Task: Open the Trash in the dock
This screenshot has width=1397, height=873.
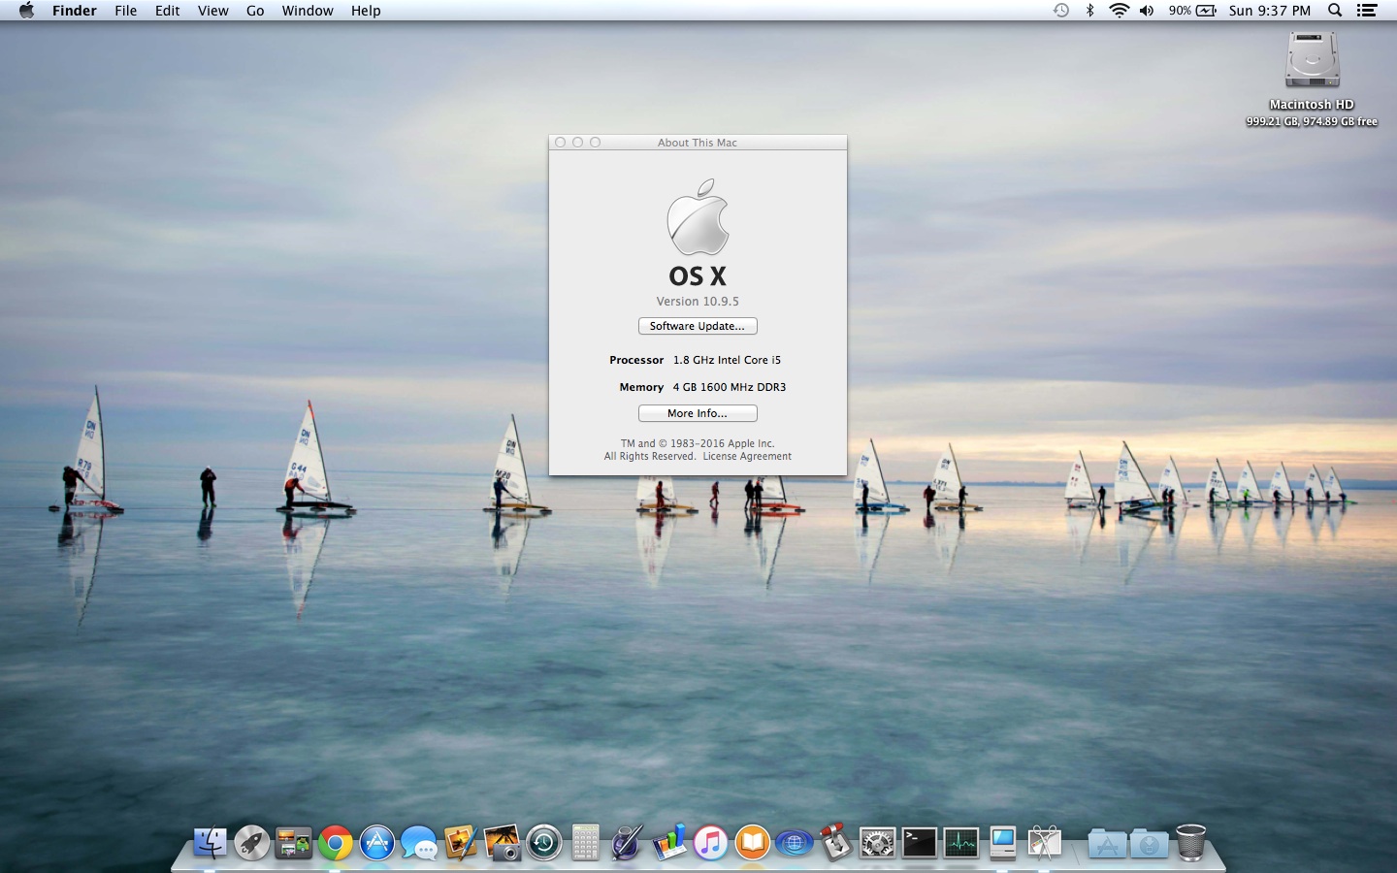Action: click(x=1190, y=843)
